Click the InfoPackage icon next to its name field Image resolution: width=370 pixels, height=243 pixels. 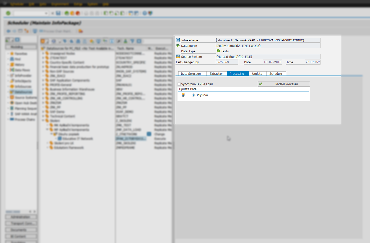click(177, 40)
